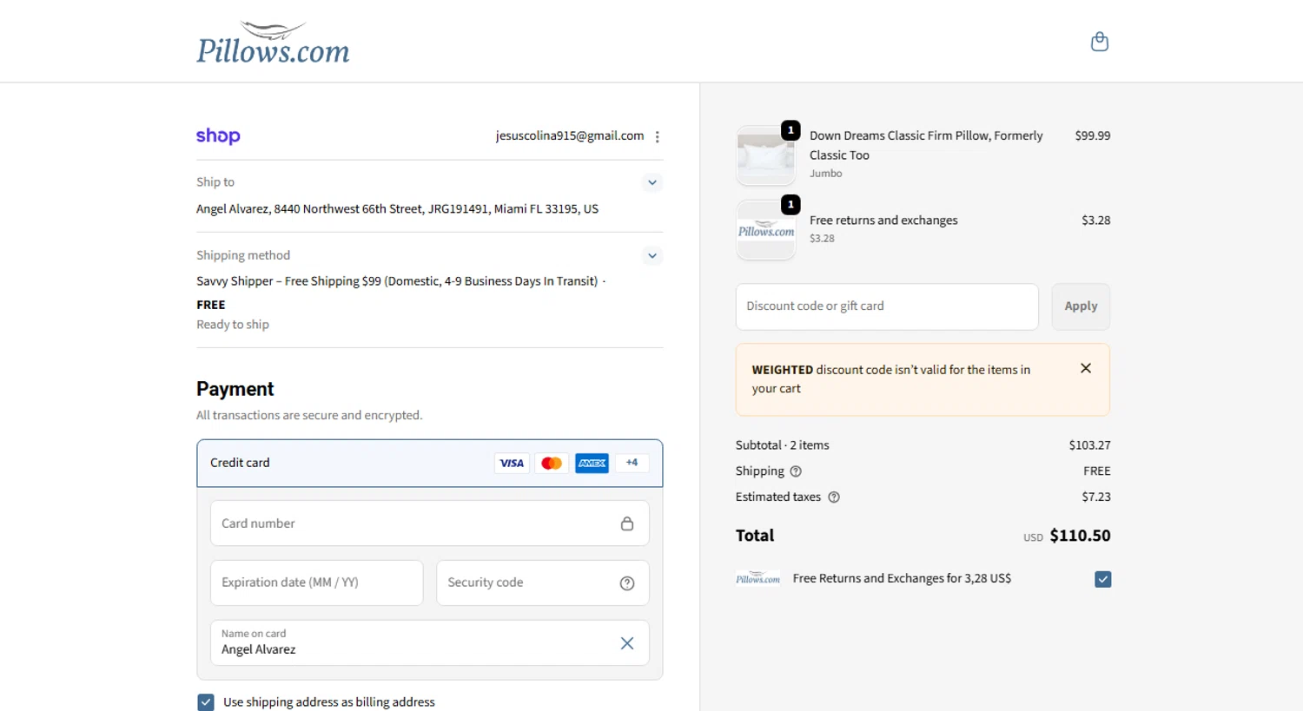Image resolution: width=1303 pixels, height=711 pixels.
Task: Focus the Expiration date field
Action: point(316,583)
